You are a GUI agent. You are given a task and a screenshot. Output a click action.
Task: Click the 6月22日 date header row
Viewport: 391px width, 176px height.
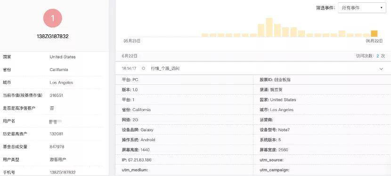point(253,56)
